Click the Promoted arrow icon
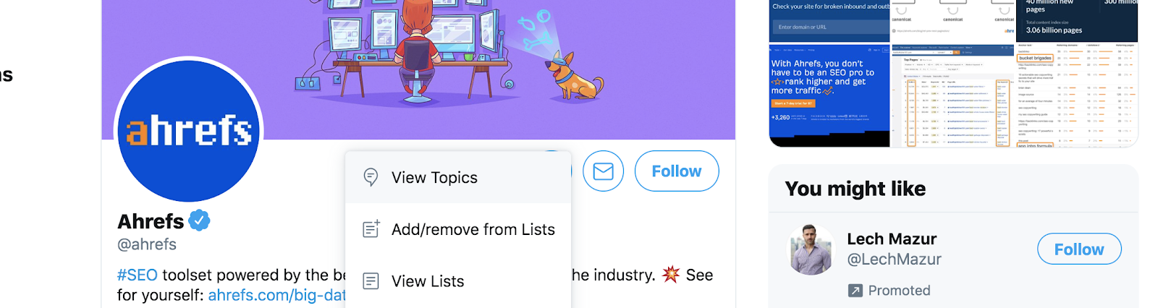 point(855,291)
